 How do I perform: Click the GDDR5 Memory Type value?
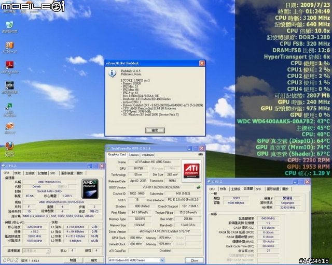(x=140, y=219)
